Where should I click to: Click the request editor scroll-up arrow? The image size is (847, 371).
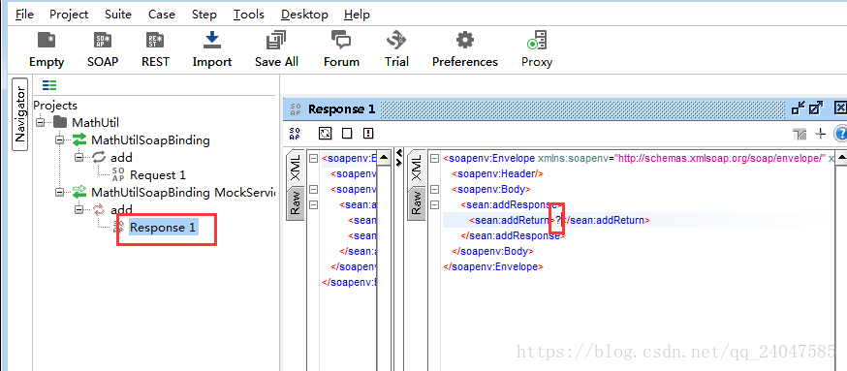click(x=383, y=158)
